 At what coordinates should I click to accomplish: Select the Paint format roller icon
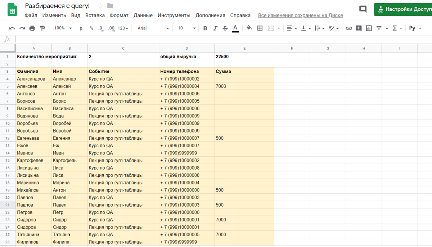click(42, 28)
